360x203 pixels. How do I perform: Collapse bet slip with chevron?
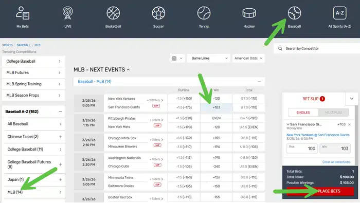coord(351,99)
